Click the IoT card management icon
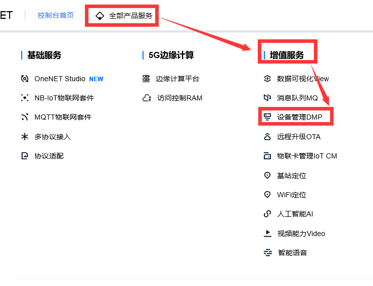 tap(267, 156)
